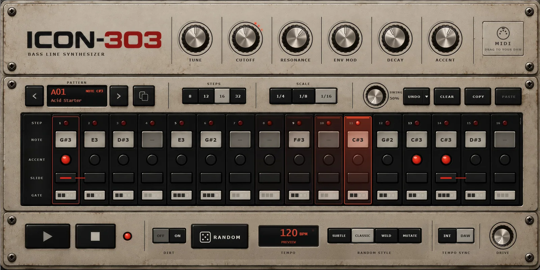Image resolution: width=540 pixels, height=270 pixels.
Task: Stop playback with the stop button
Action: pyautogui.click(x=95, y=236)
